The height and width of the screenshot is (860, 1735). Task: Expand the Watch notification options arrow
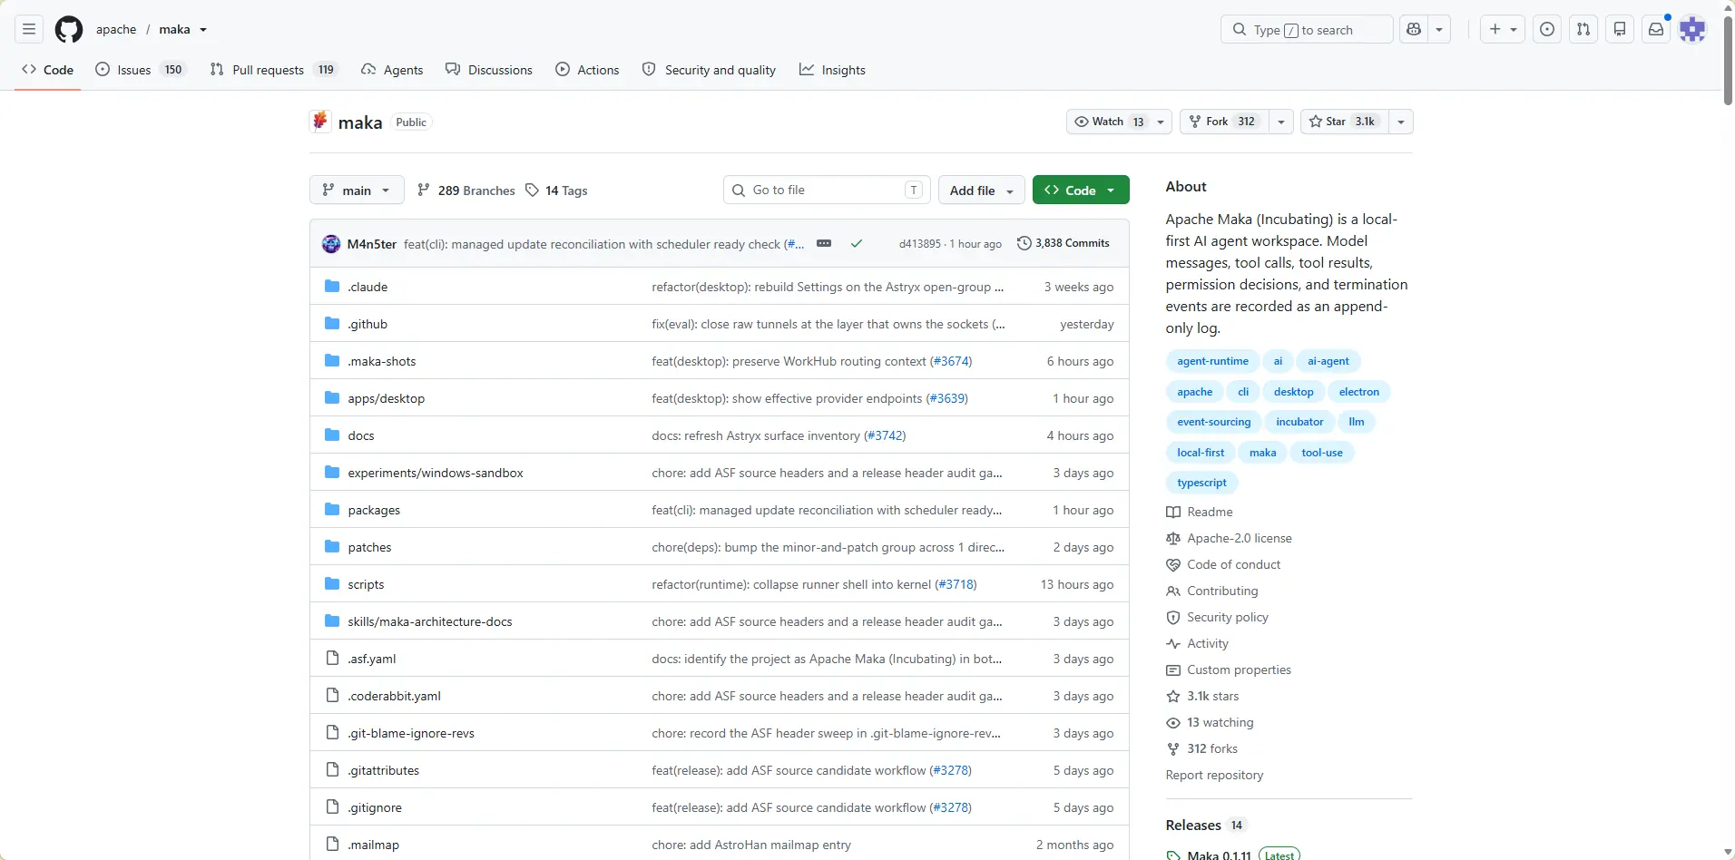(x=1161, y=122)
